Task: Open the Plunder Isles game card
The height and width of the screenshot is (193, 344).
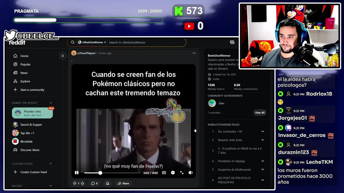Action: point(32,113)
